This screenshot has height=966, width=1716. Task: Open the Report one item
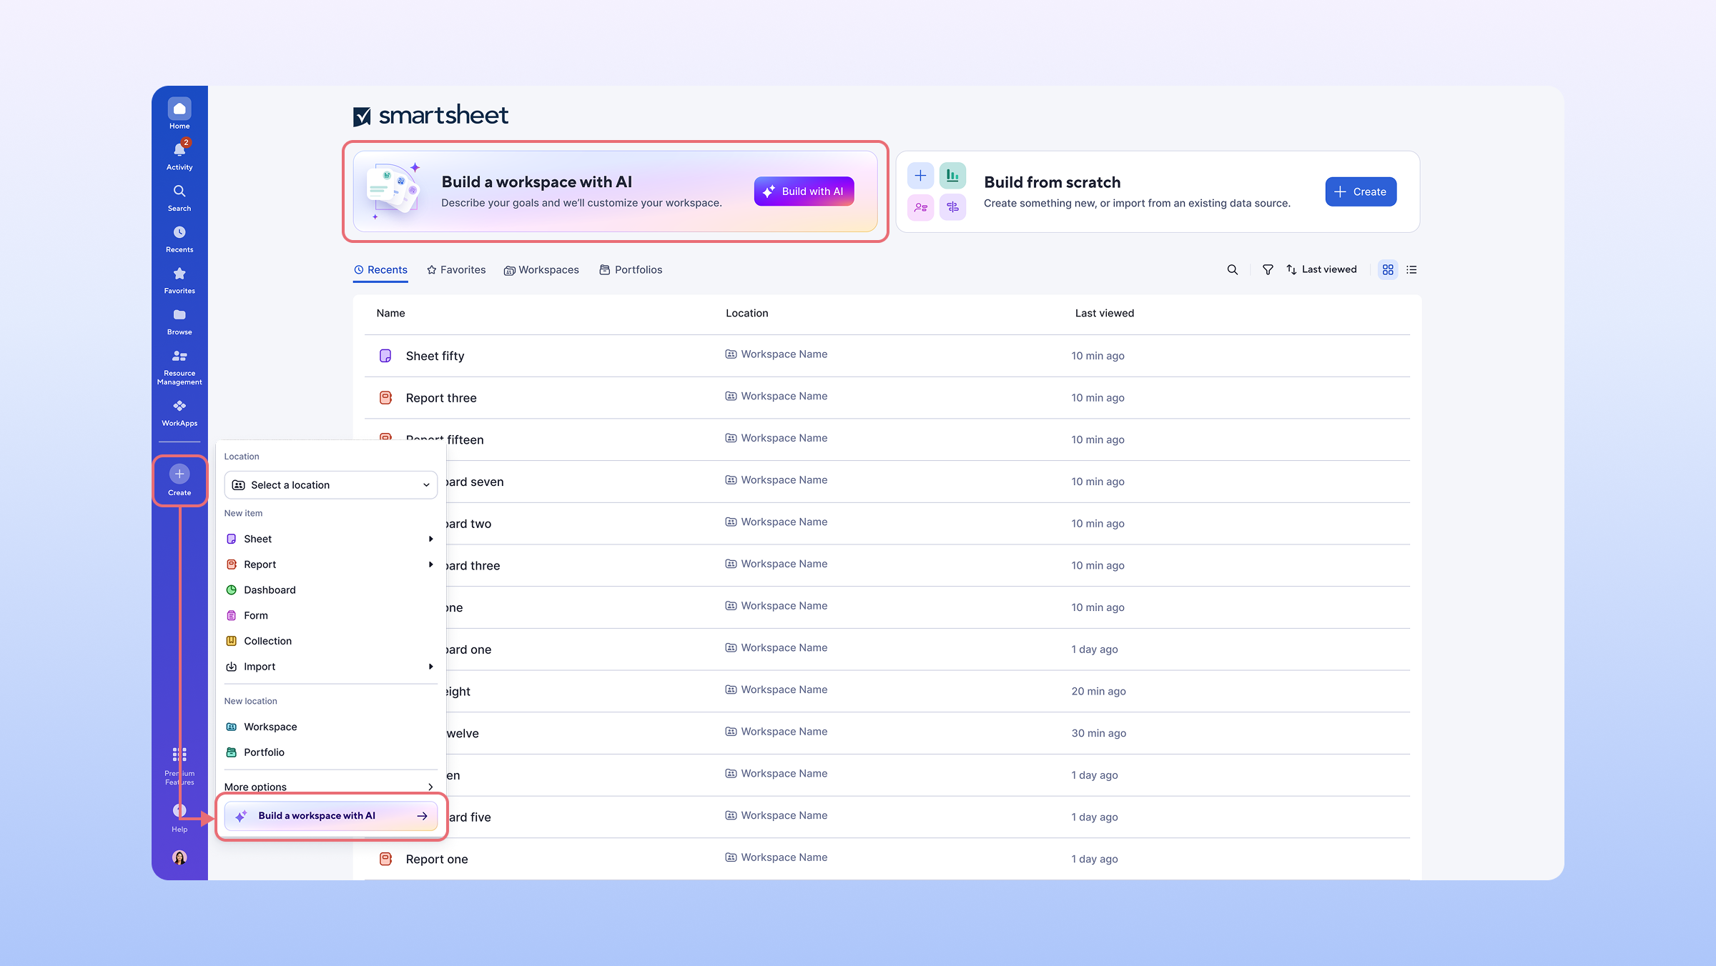click(437, 859)
